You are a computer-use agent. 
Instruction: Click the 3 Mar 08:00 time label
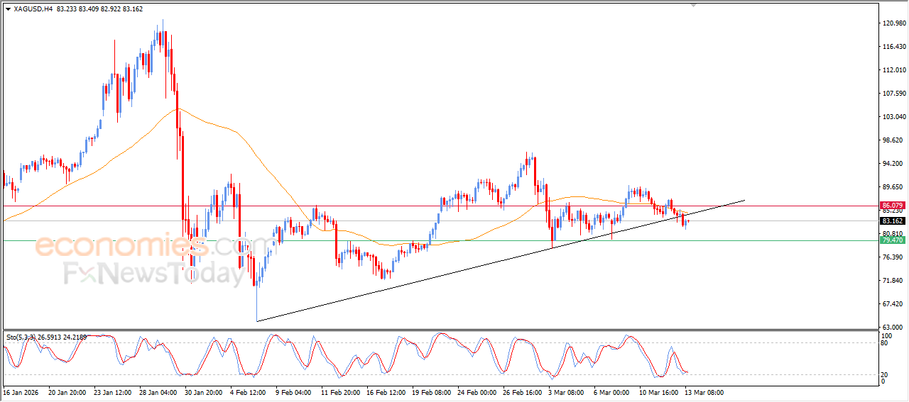click(567, 391)
